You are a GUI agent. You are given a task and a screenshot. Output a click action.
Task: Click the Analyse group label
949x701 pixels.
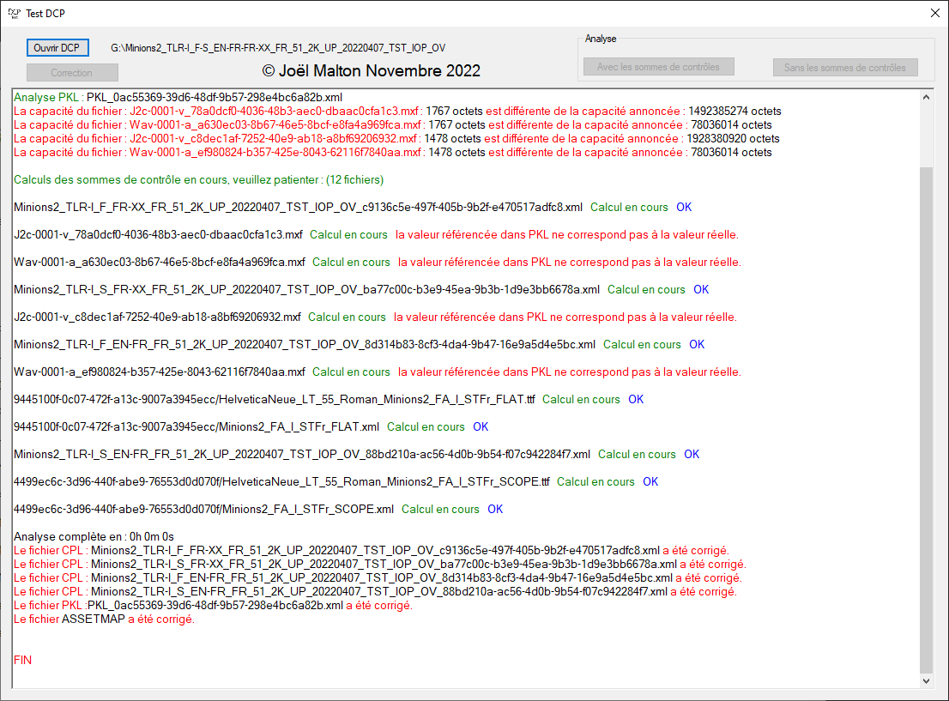click(601, 38)
